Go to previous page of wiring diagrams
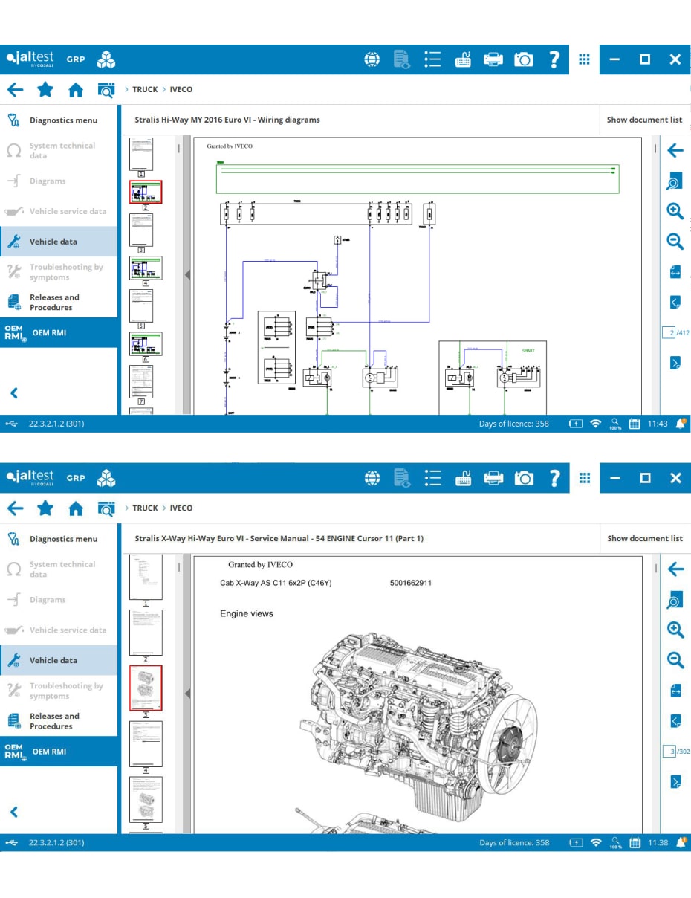691x898 pixels. coord(675,302)
